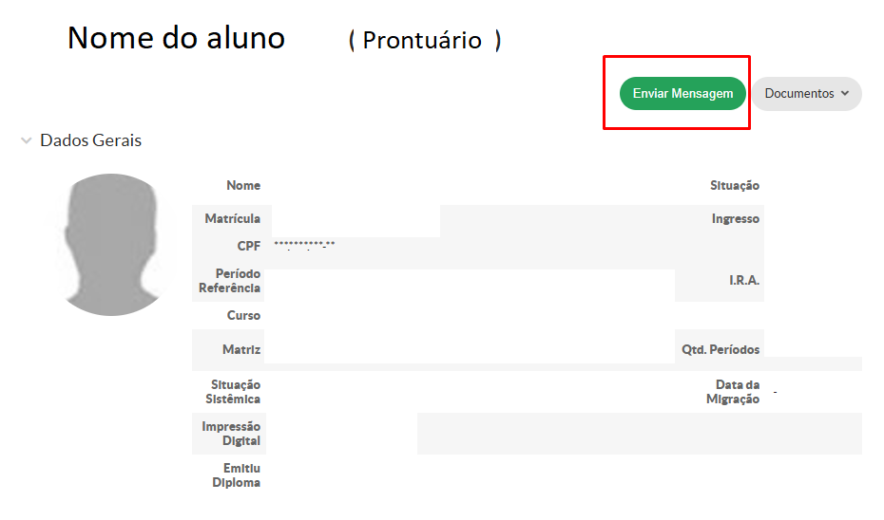This screenshot has width=884, height=520.
Task: Click the Impressão Digital label
Action: coord(231,434)
